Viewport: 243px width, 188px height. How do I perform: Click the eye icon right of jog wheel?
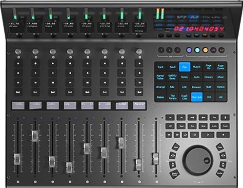223,155
